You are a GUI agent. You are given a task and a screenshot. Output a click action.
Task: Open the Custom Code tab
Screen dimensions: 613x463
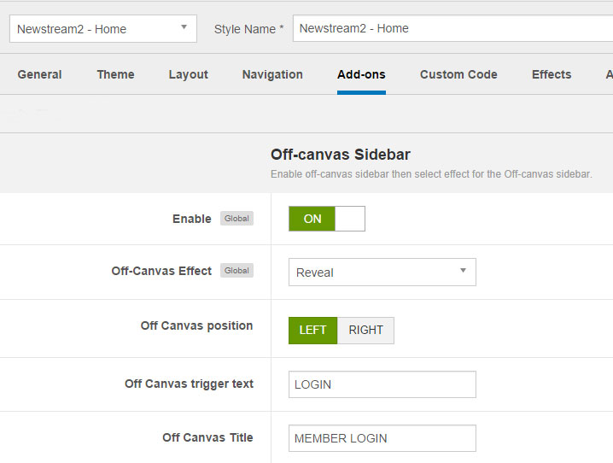pos(458,74)
